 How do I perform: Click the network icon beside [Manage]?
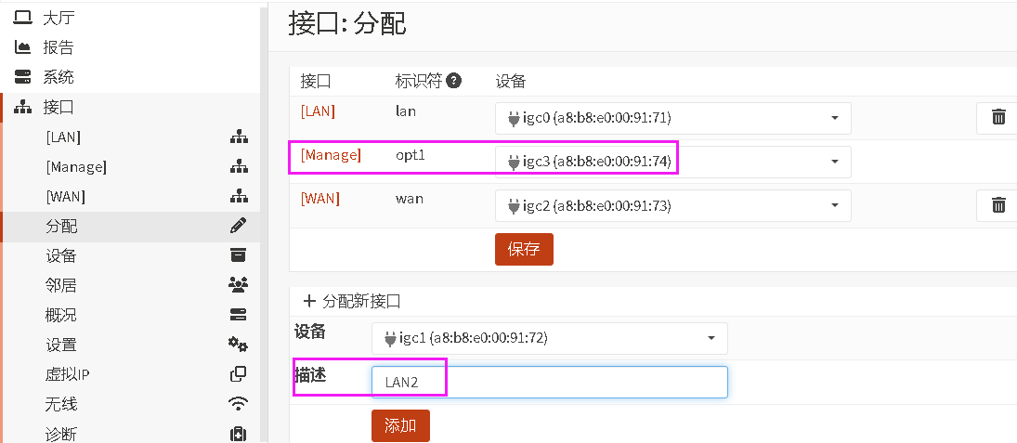[x=239, y=166]
